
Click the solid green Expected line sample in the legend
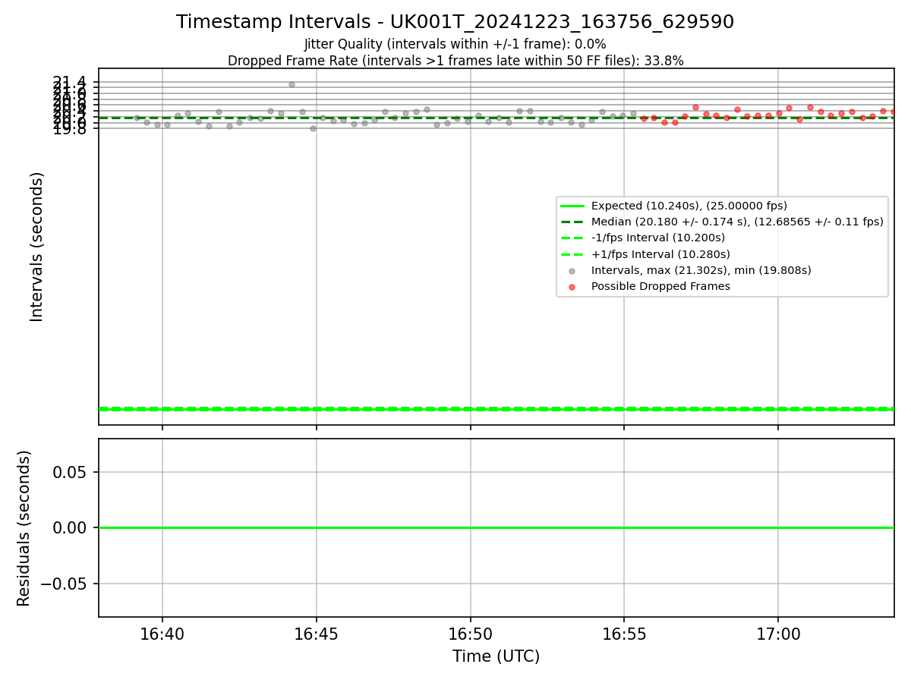pos(572,206)
